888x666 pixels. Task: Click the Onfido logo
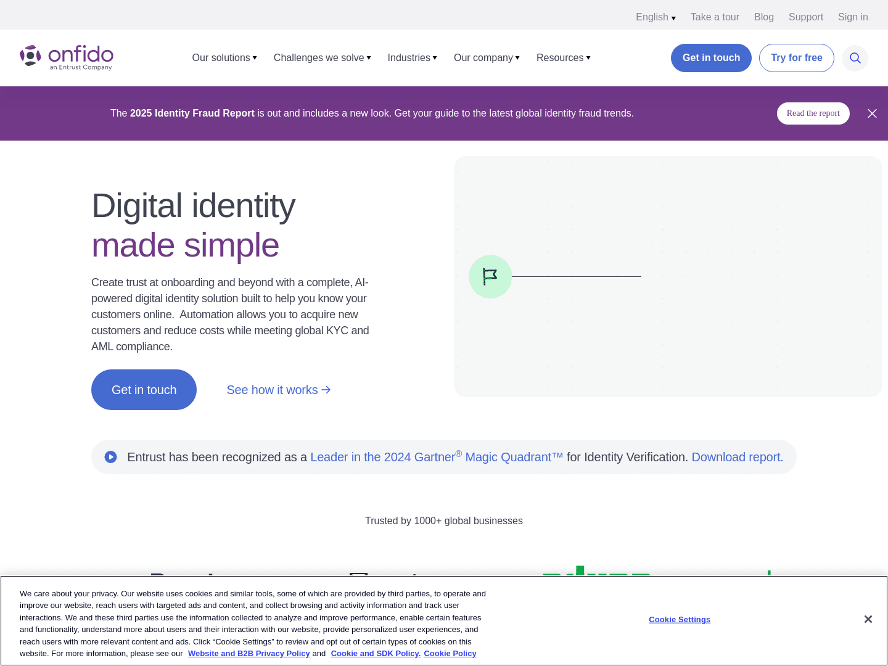click(66, 57)
